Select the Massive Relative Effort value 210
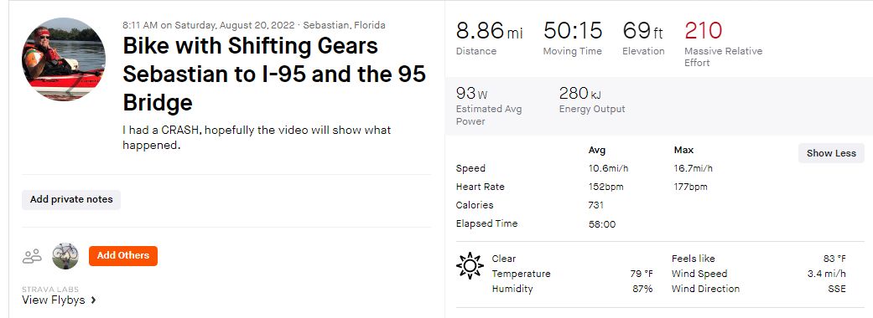The image size is (873, 318). click(704, 31)
